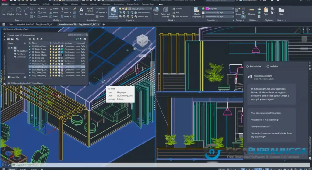This screenshot has height=170, width=312.
Task: Collapse the Filters pane with chevrons
Action: (x=25, y=43)
